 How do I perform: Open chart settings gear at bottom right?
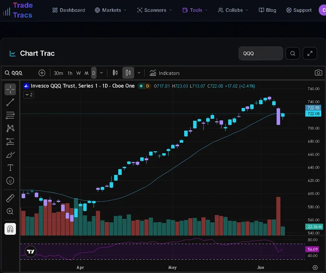315,267
